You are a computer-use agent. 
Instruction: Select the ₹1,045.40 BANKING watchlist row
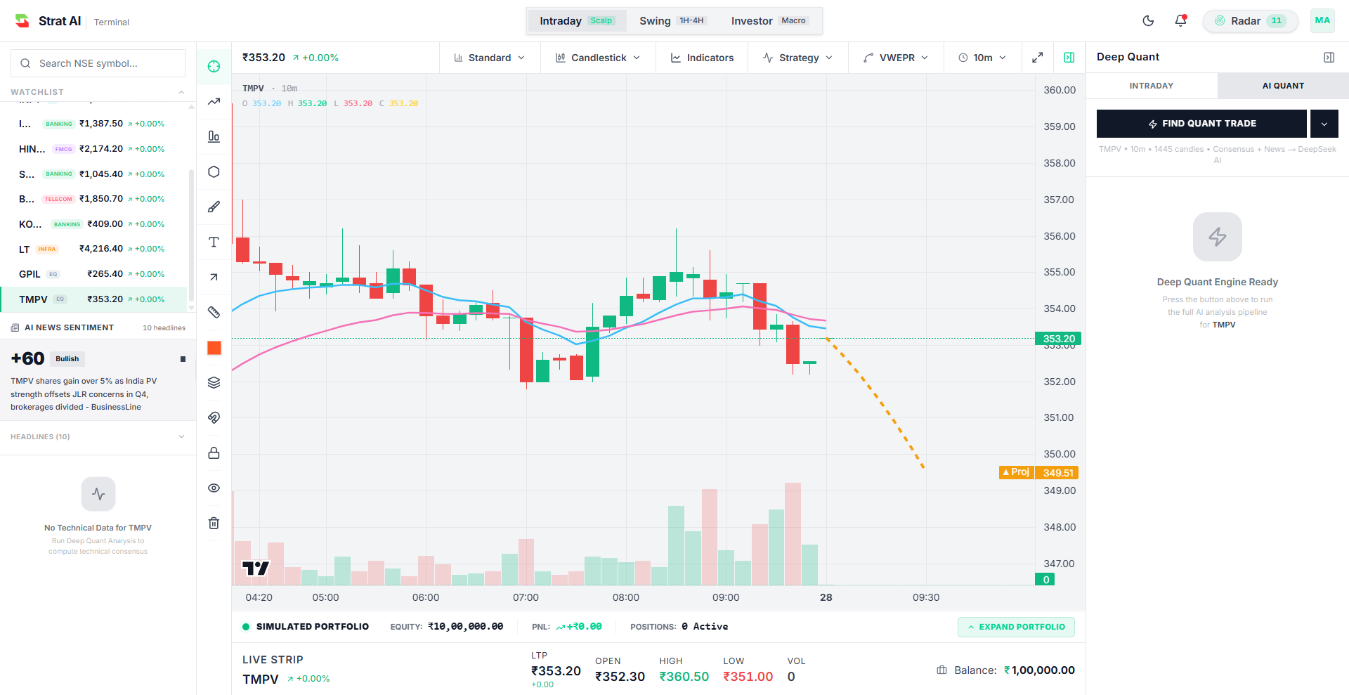[93, 174]
